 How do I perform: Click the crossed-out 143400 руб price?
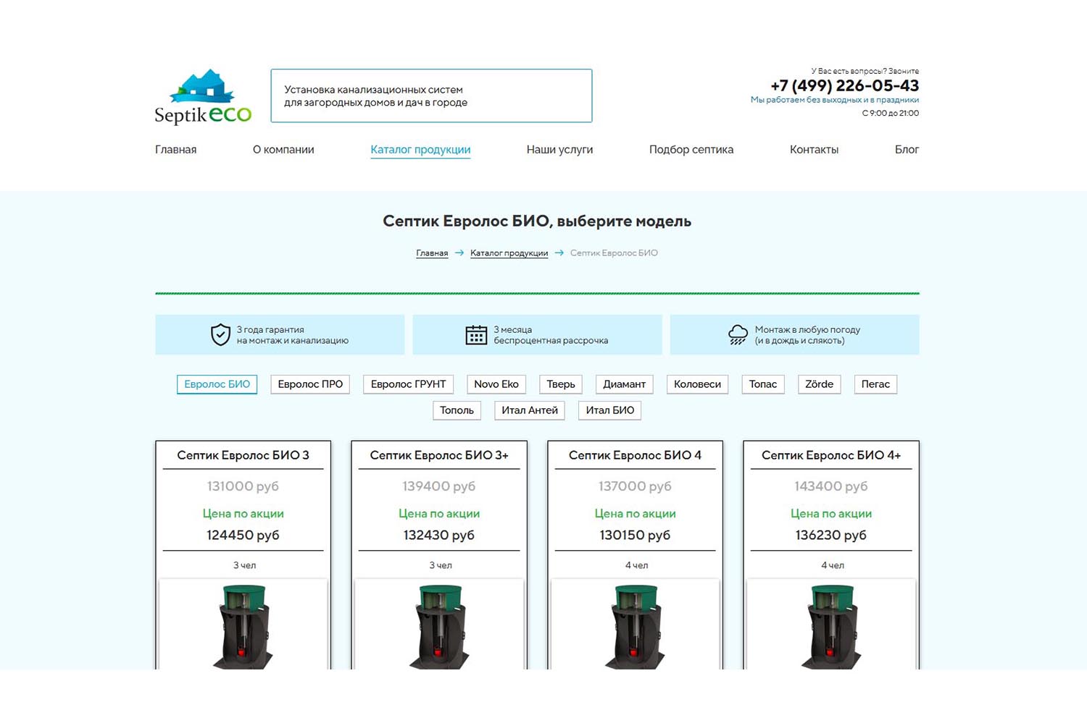point(831,486)
